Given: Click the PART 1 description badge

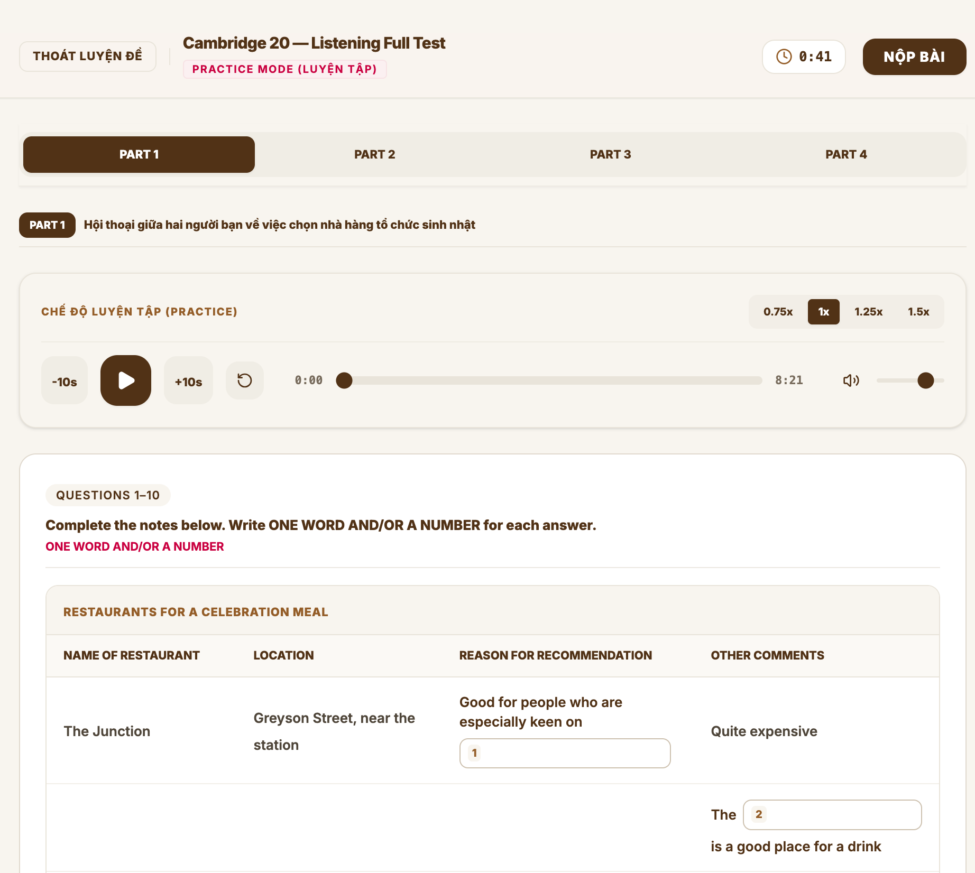Looking at the screenshot, I should point(47,225).
